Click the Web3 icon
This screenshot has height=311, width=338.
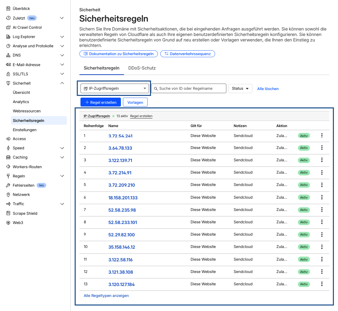tap(8, 223)
